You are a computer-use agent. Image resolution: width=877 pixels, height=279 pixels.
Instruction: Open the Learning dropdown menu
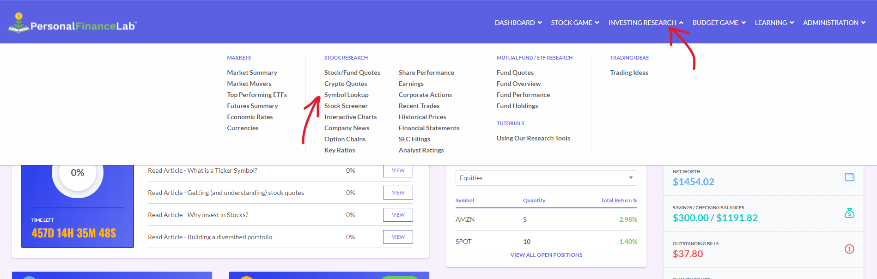tap(774, 23)
